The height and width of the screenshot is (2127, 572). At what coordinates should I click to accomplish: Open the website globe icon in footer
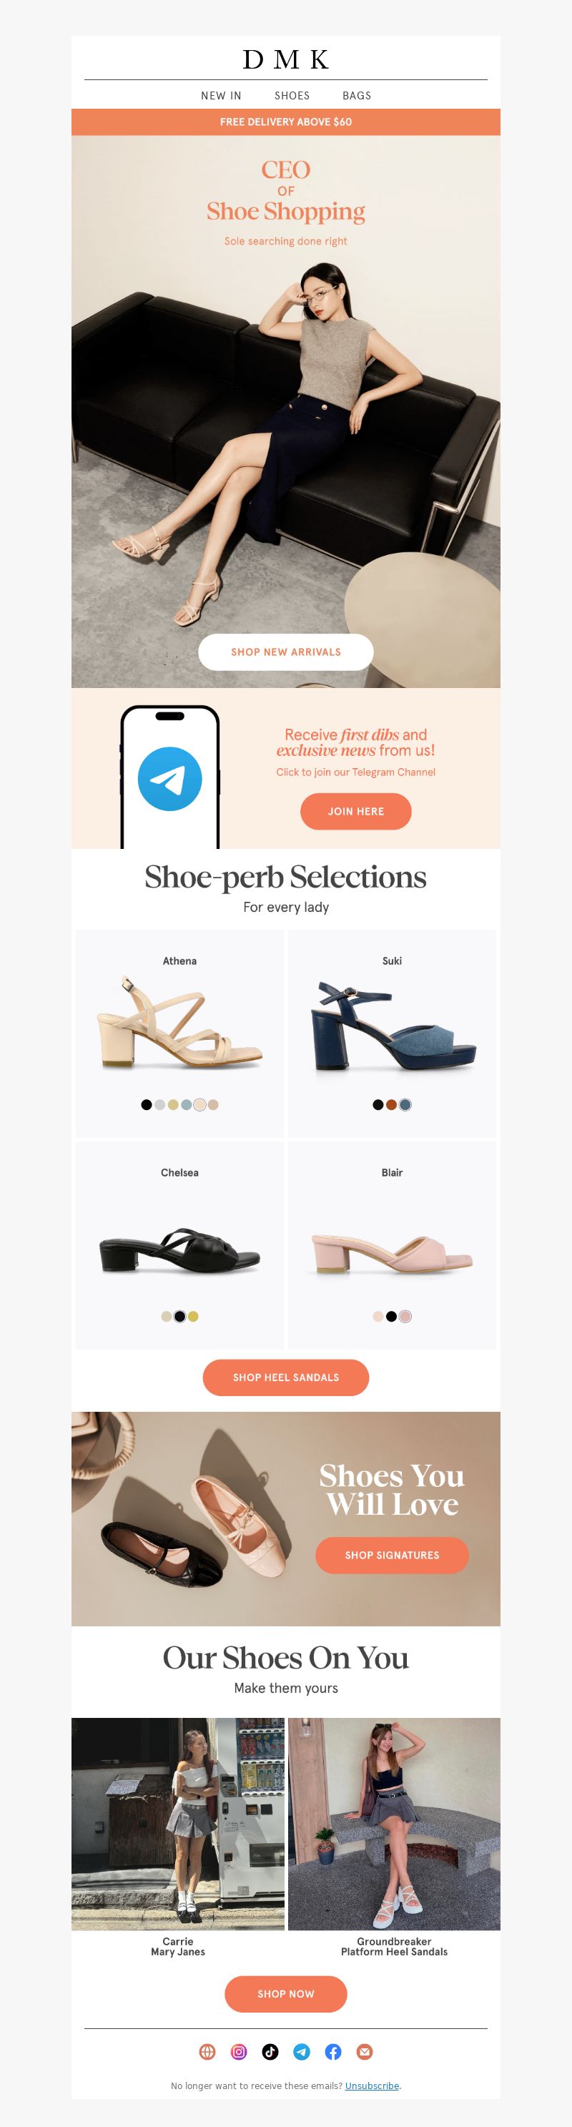tap(207, 2051)
